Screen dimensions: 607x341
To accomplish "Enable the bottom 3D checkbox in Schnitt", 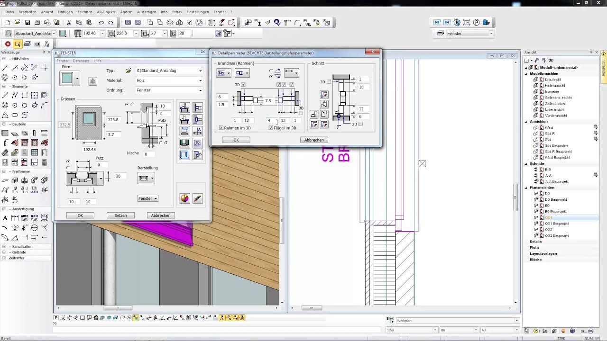I will pos(361,124).
